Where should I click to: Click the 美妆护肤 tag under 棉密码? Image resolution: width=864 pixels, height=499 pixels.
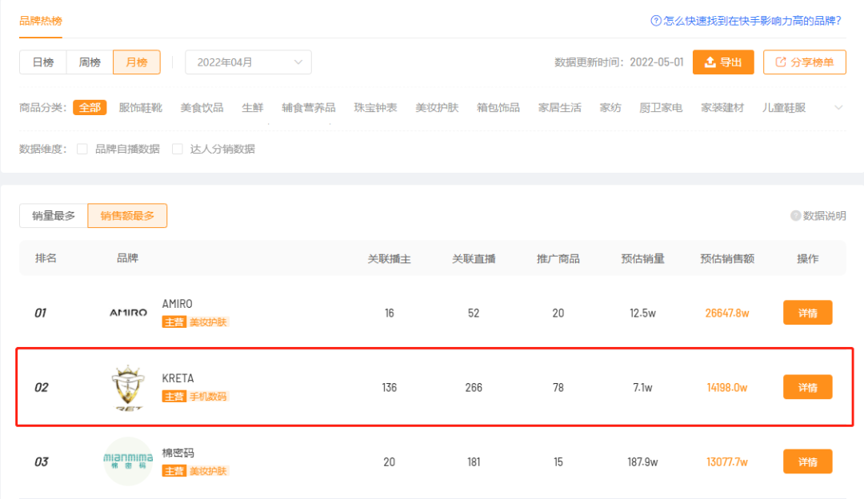tap(208, 472)
